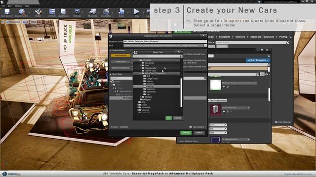This screenshot has height=177, width=316.
Task: Select the CargoTruck folder
Action: (x=152, y=79)
